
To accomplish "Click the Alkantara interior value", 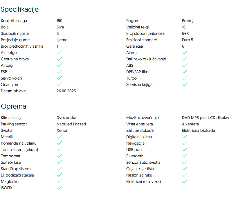I will point(190,124).
